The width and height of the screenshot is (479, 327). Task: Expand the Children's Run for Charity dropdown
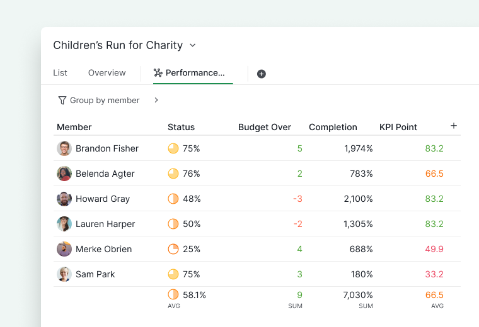pos(193,45)
